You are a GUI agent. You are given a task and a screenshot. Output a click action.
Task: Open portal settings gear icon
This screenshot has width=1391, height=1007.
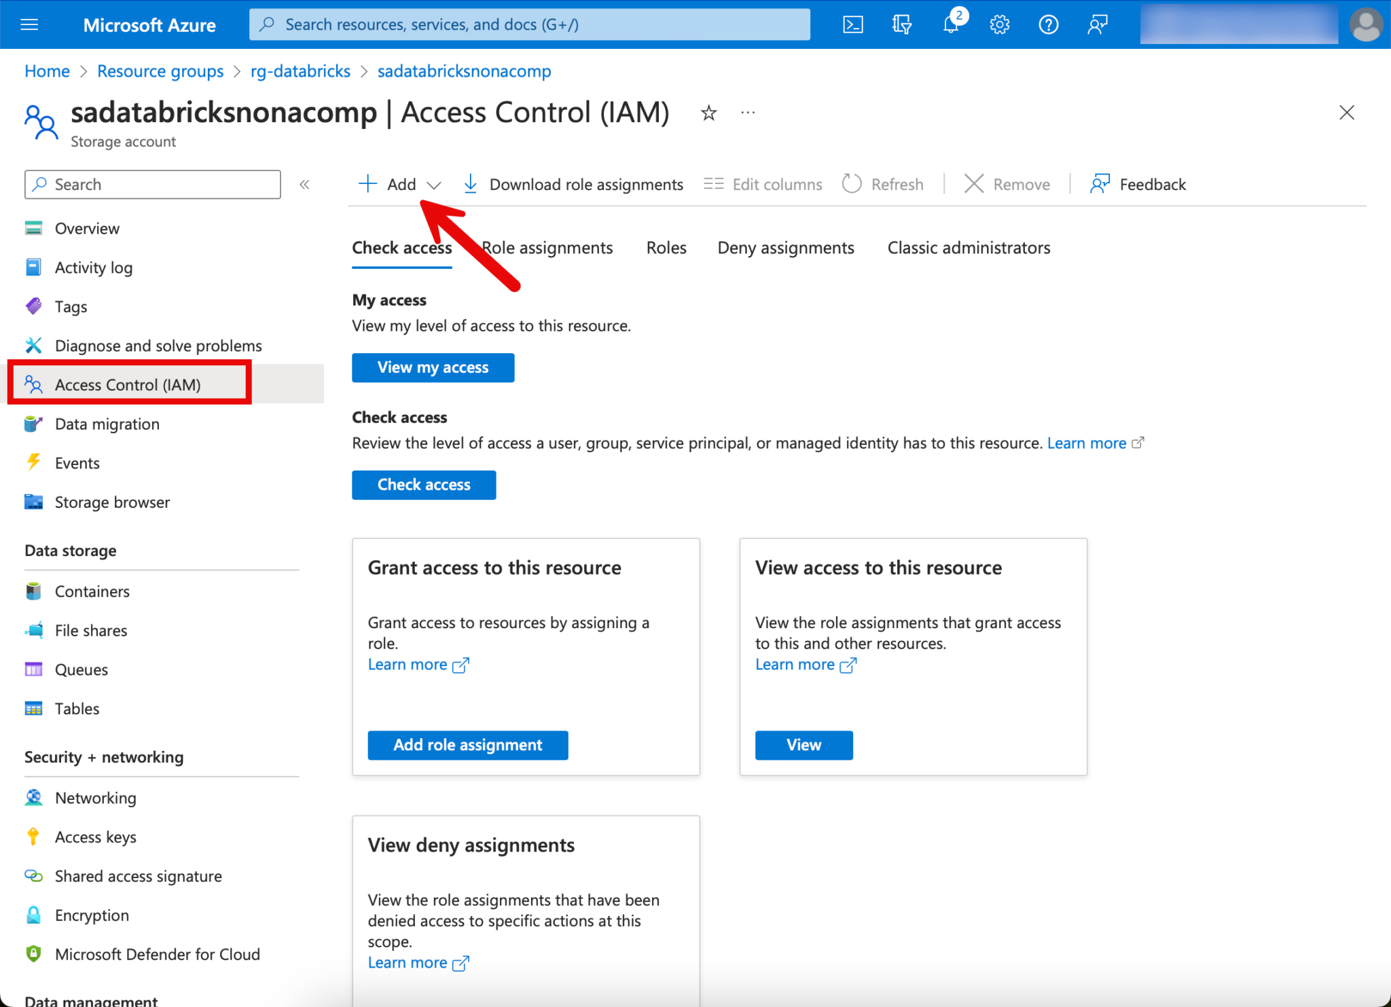999,25
